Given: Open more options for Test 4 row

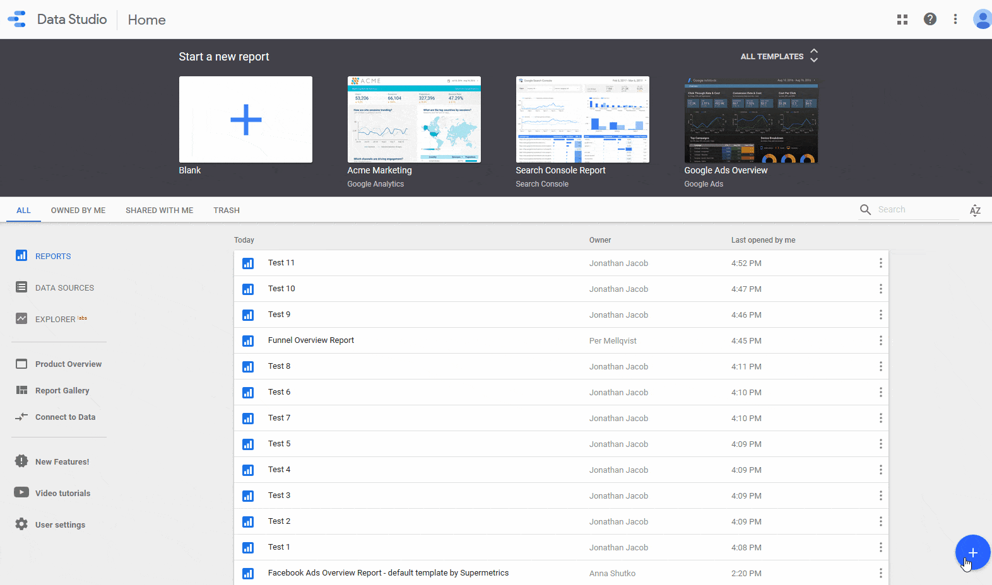Looking at the screenshot, I should pos(880,470).
